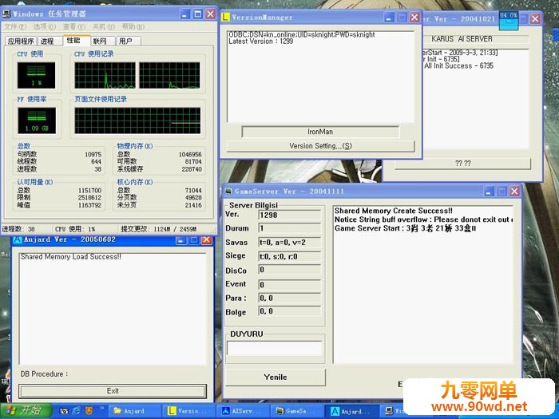Click Task Manager title bar icon

point(6,14)
